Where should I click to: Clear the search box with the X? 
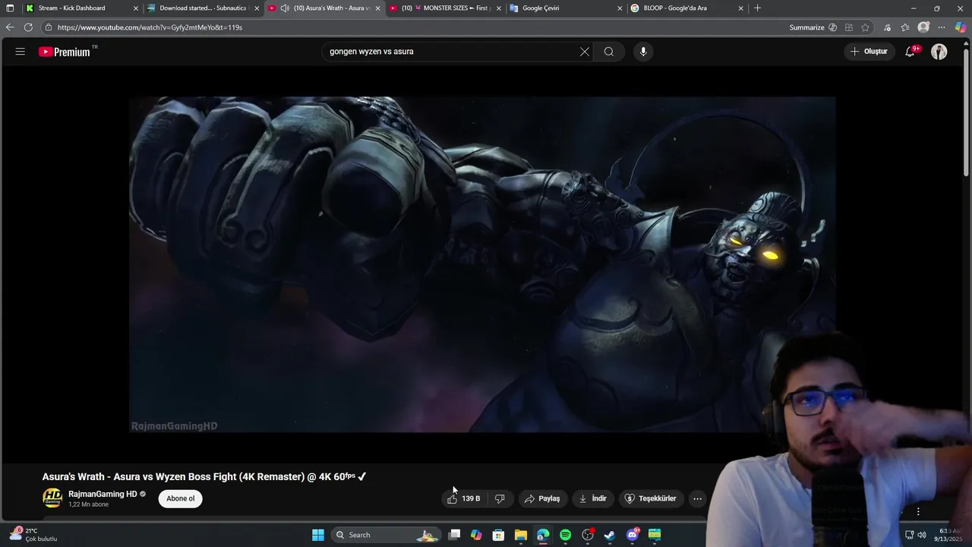click(585, 52)
